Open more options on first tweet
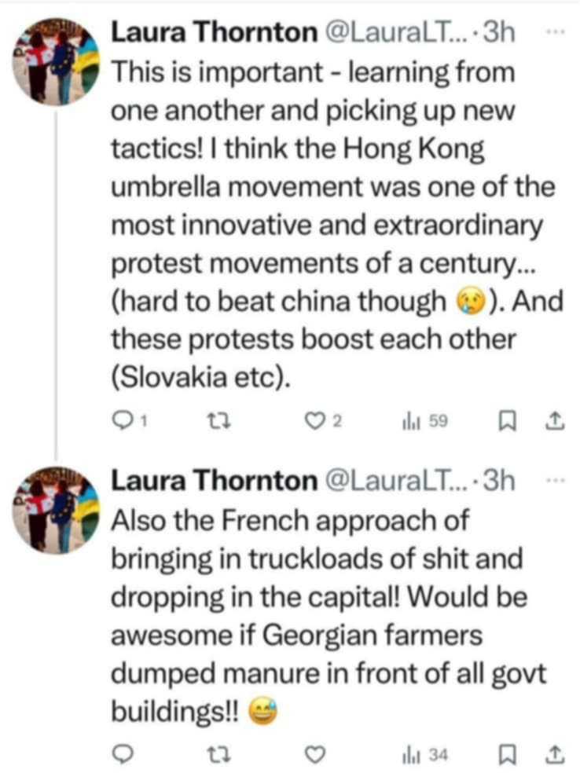The image size is (580, 773). pos(554,32)
